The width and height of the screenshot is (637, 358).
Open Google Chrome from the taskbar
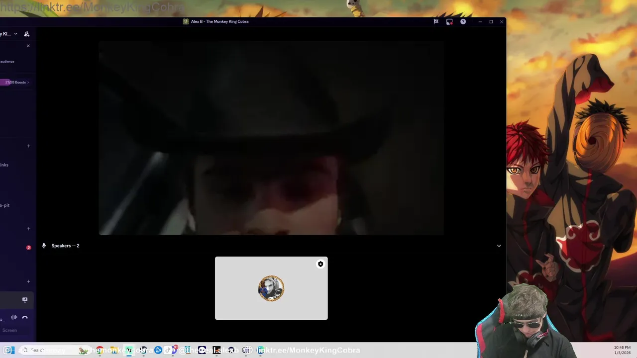pos(100,350)
